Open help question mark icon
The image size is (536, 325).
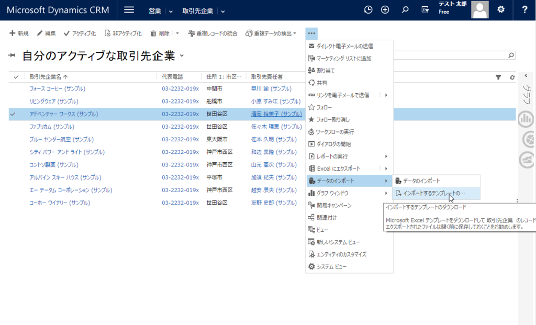click(x=524, y=10)
